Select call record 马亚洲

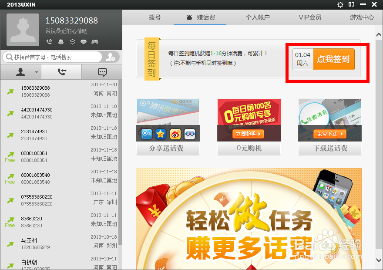click(59, 243)
